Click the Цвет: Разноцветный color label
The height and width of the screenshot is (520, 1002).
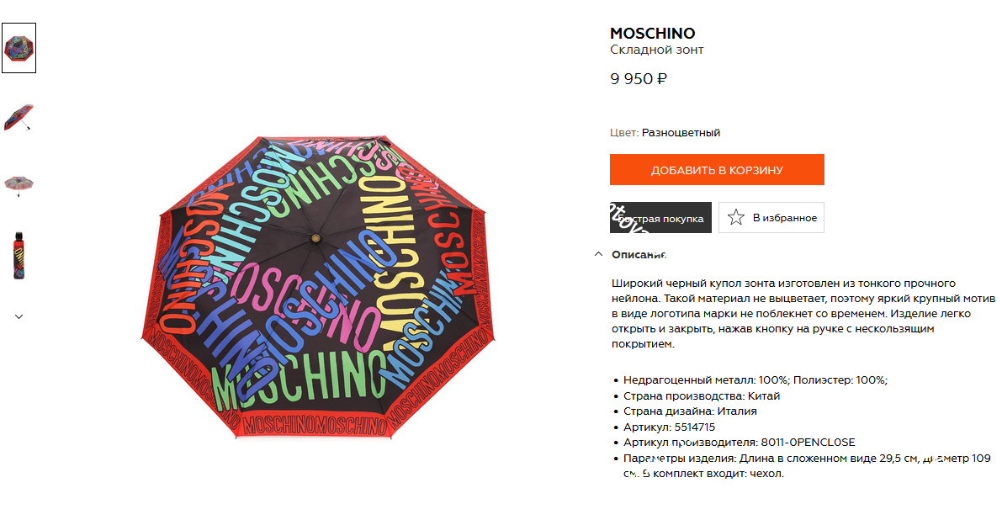click(665, 133)
